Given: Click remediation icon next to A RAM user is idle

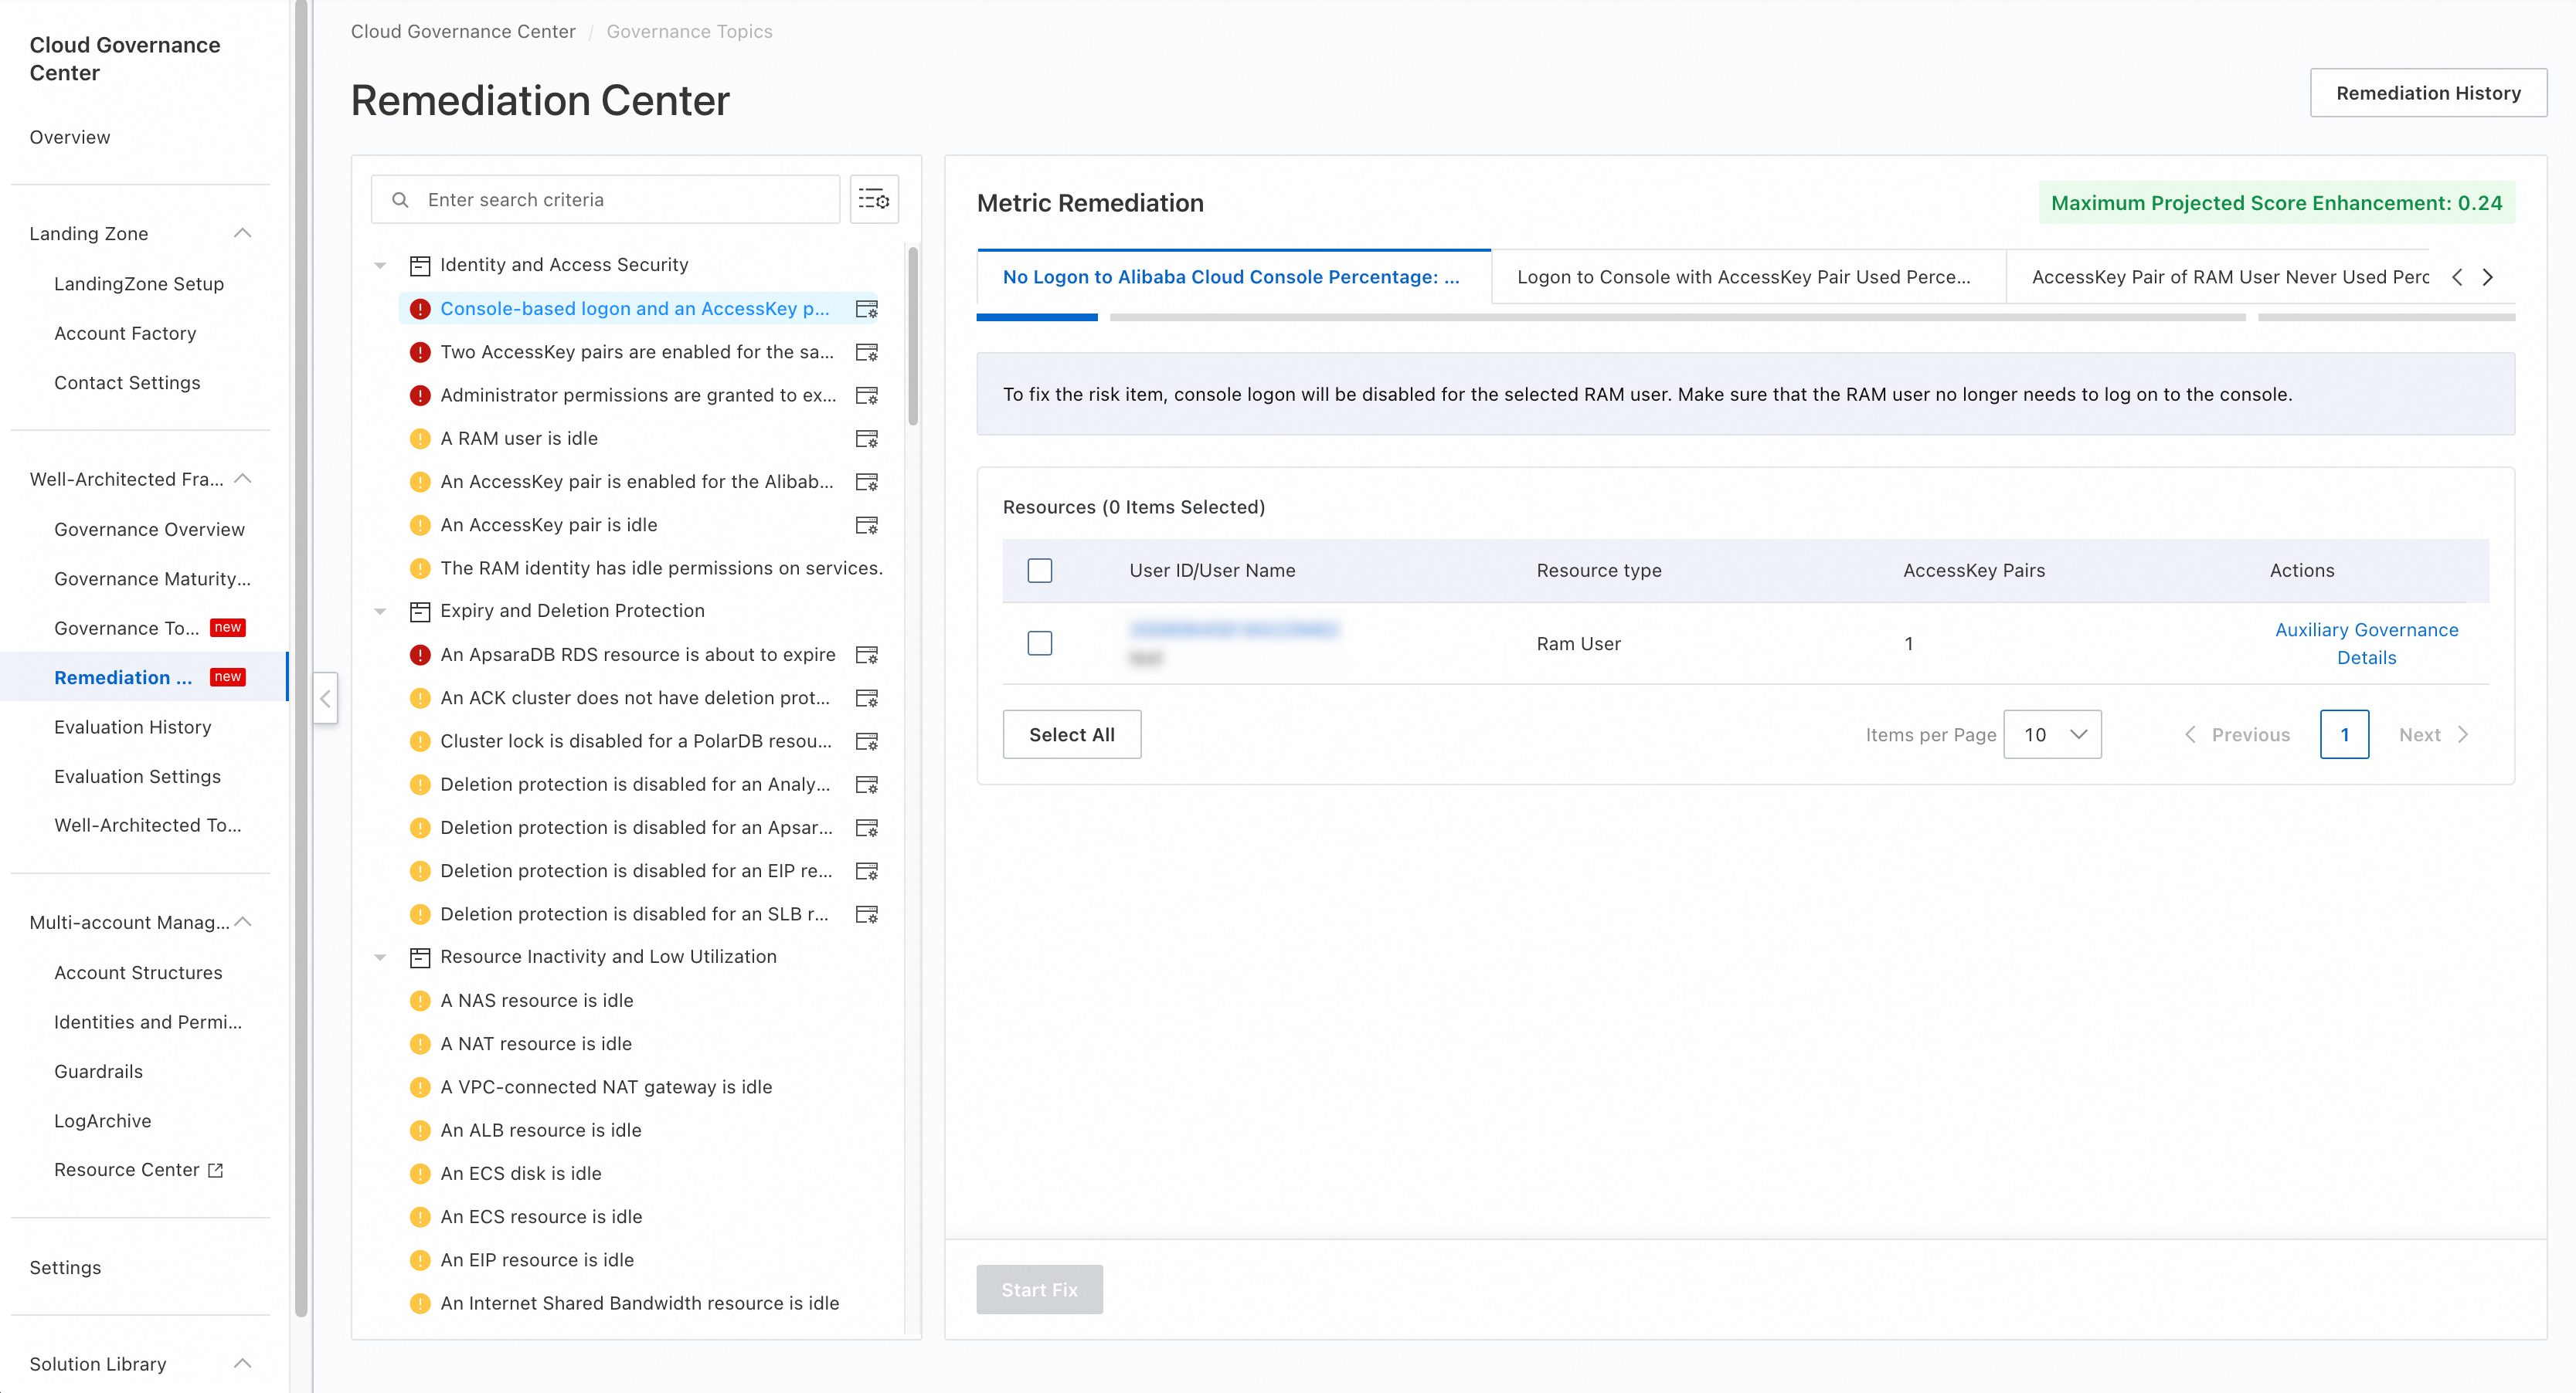Looking at the screenshot, I should click(866, 439).
